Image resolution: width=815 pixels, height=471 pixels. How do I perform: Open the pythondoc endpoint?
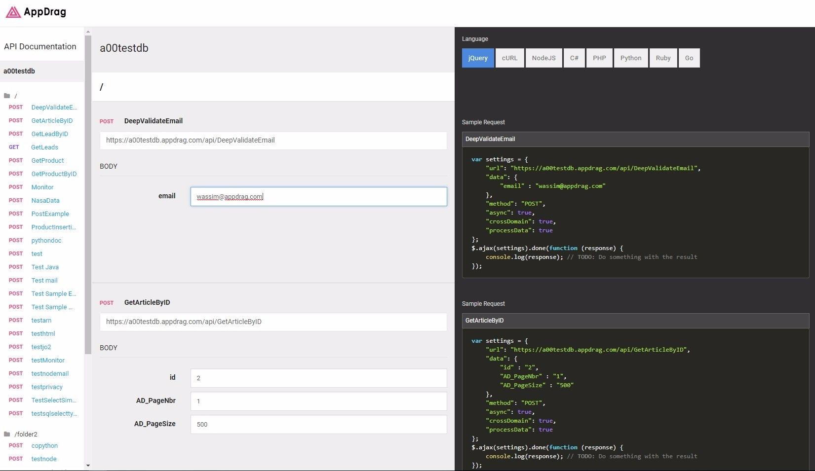(46, 240)
